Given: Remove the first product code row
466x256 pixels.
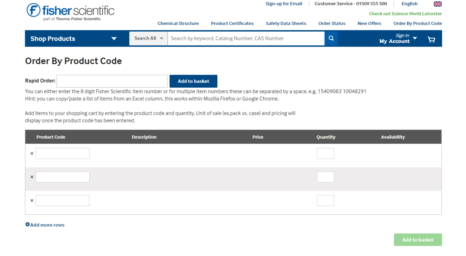Looking at the screenshot, I should [32, 154].
